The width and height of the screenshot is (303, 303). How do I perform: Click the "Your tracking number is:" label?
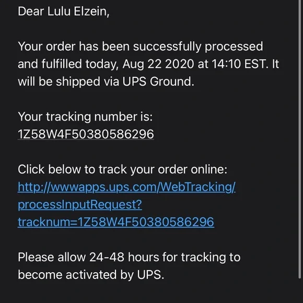point(85,116)
